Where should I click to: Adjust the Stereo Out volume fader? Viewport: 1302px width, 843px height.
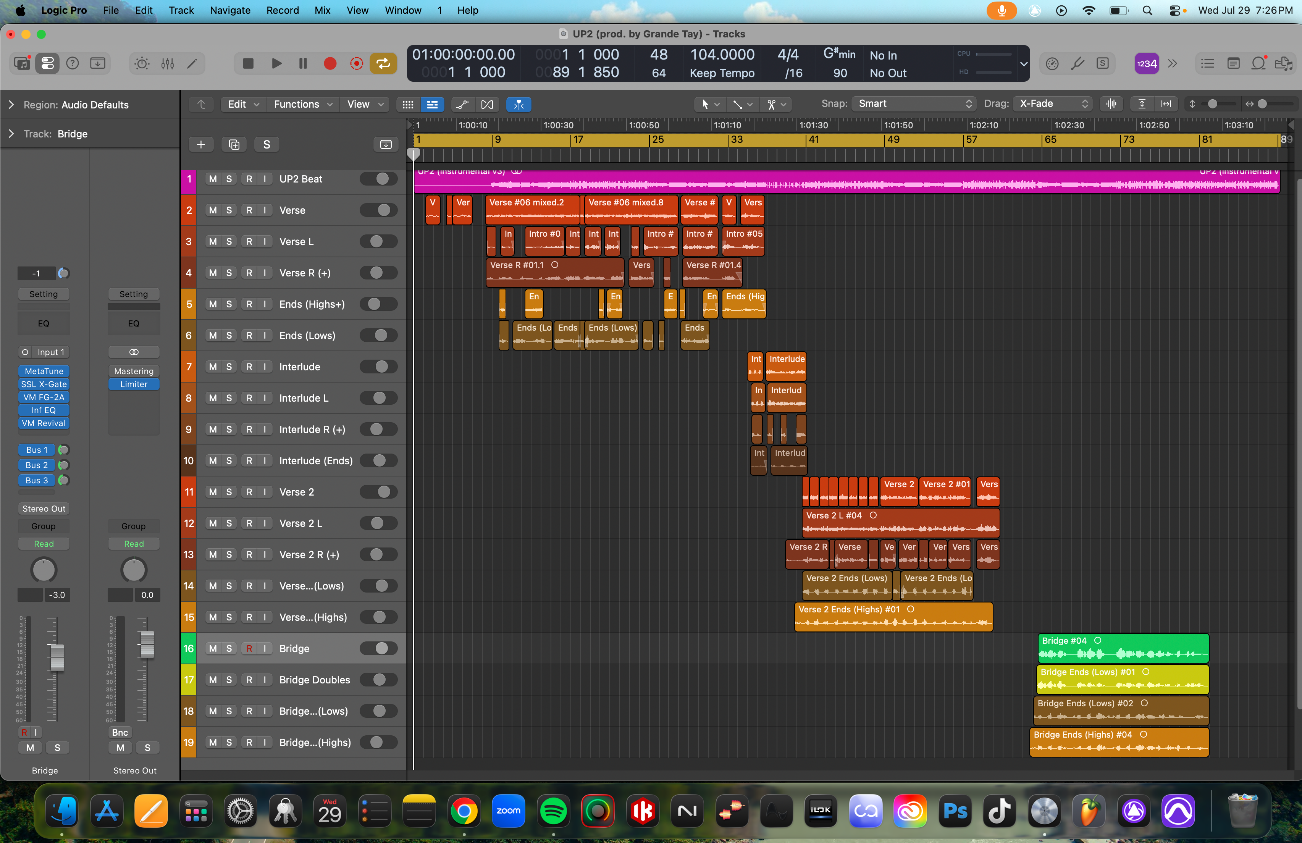click(147, 644)
